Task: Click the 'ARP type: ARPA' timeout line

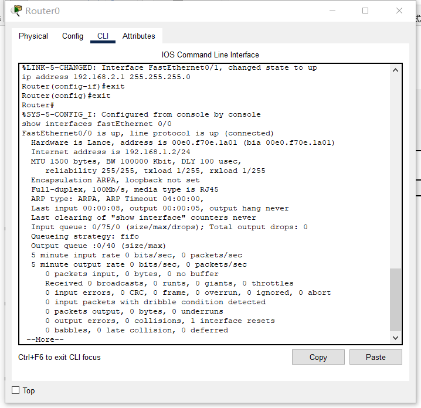Action: 118,199
